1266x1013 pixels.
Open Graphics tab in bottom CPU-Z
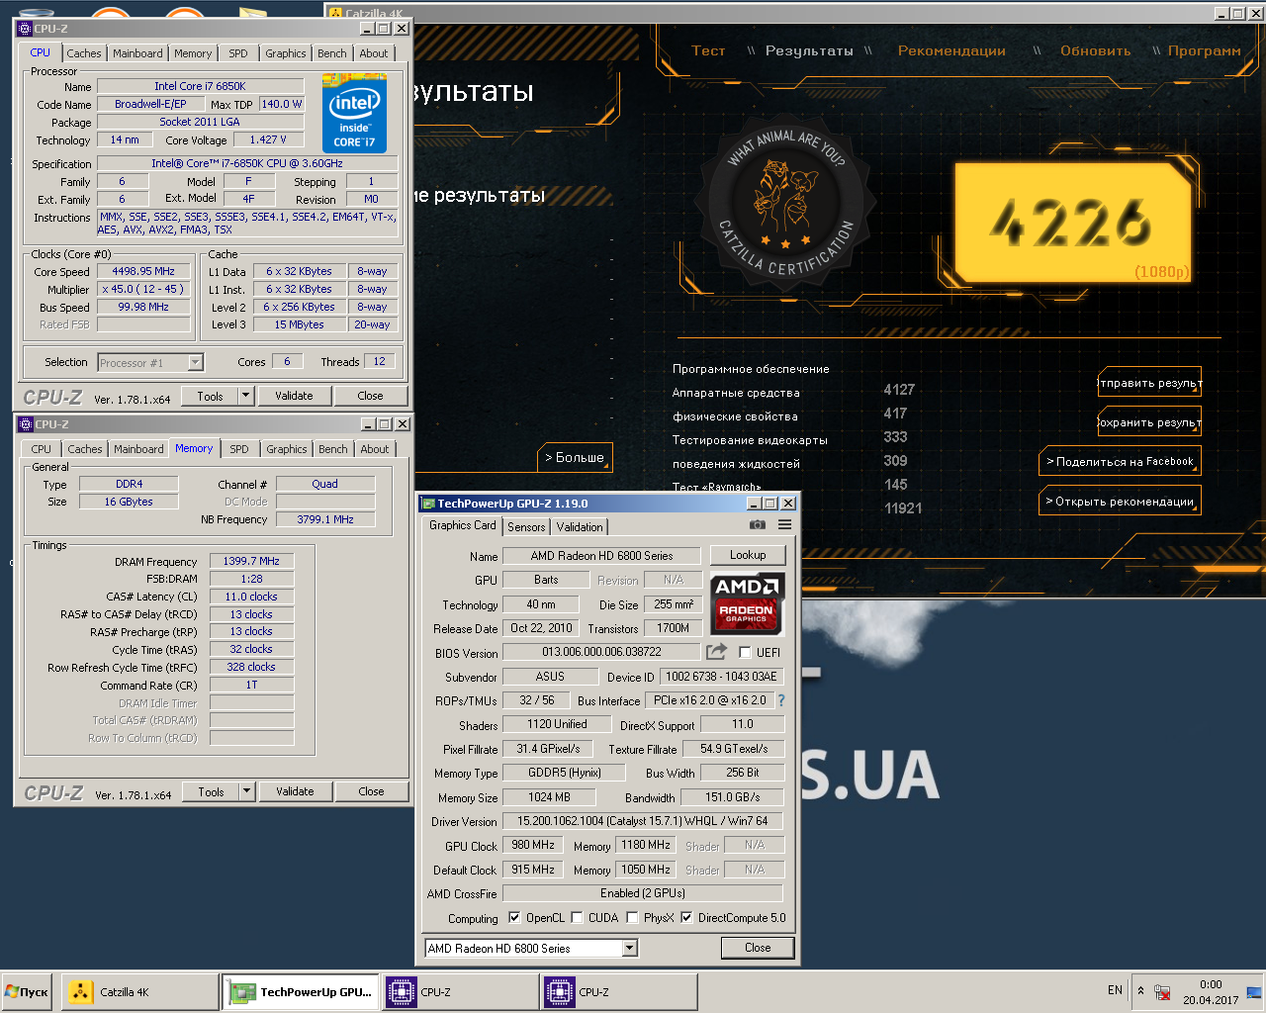(x=287, y=449)
